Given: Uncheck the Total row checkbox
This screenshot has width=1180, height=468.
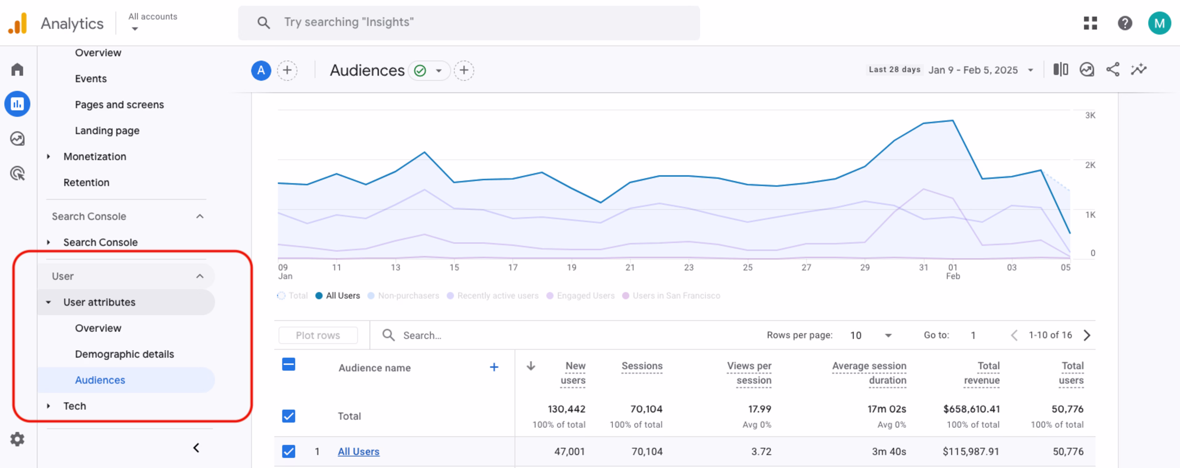Looking at the screenshot, I should click(289, 416).
